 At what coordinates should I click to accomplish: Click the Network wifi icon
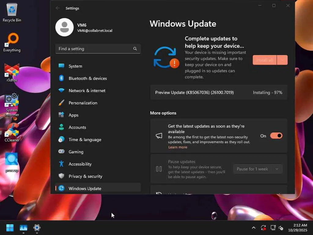(61, 90)
